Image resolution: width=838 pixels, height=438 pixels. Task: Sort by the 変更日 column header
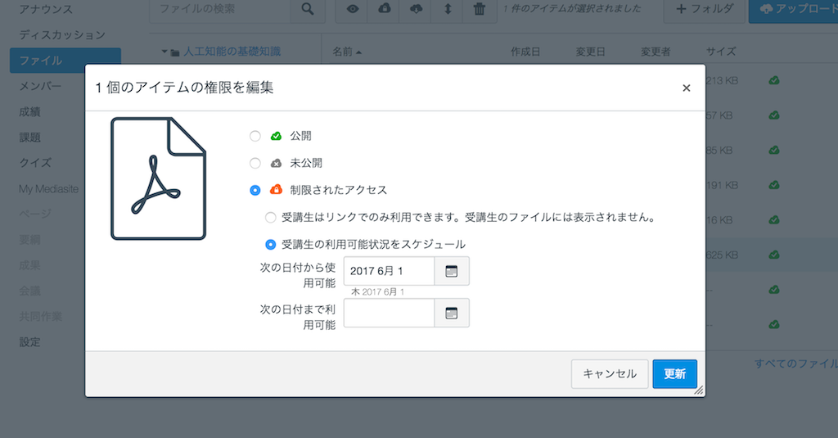pyautogui.click(x=591, y=52)
